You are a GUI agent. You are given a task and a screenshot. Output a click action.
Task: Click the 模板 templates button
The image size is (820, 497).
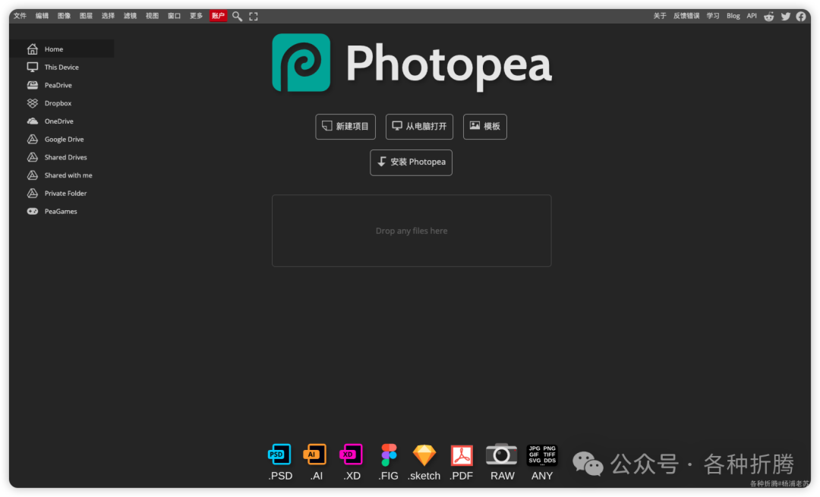484,127
